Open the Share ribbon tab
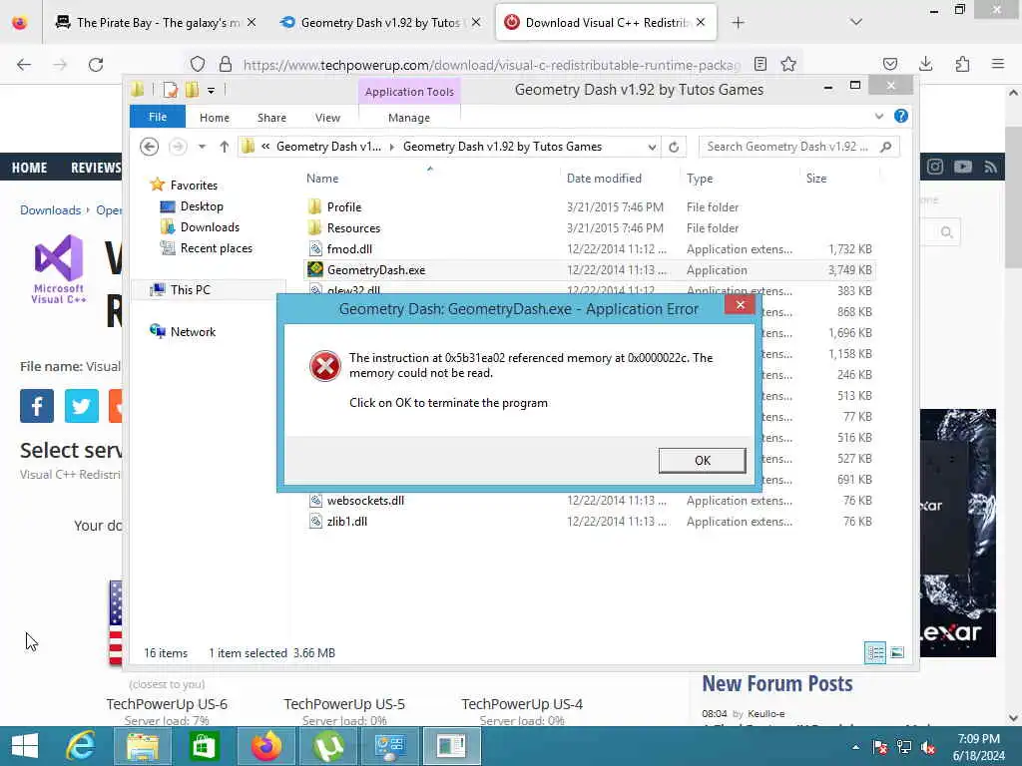 pos(271,118)
